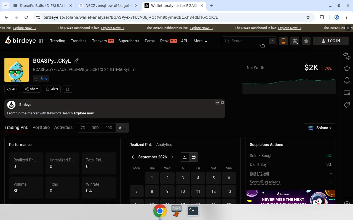Click the Scam/Rug tokens link
Screen dimensions: 353x220
tap(265, 182)
